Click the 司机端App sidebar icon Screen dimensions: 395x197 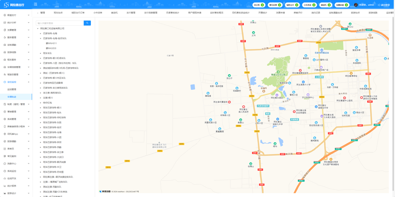coord(5,134)
